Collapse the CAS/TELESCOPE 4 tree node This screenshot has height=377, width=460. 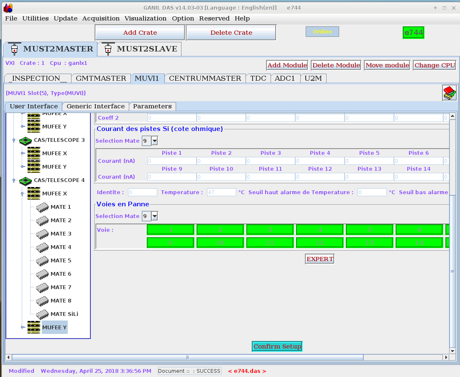coord(14,180)
